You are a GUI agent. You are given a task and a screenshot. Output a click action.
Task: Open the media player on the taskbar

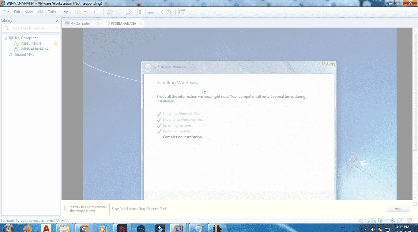[x=103, y=228]
